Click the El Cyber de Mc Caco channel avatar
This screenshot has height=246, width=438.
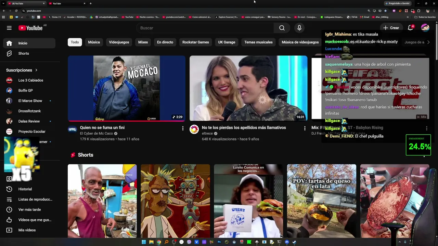73,129
